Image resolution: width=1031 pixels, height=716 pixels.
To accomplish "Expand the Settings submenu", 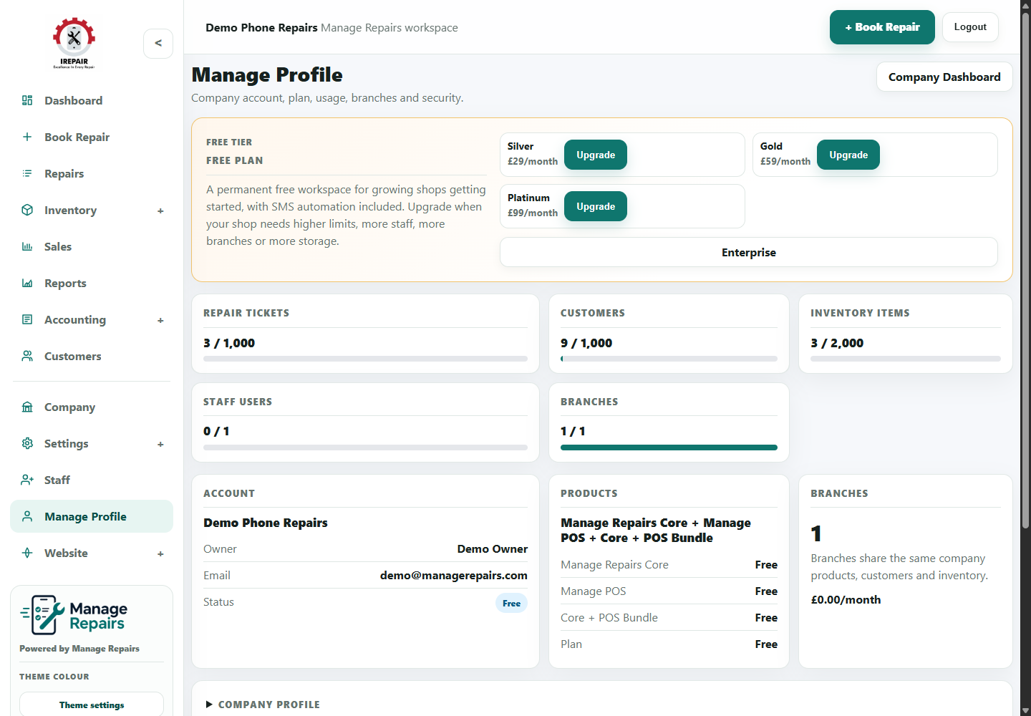I will (160, 444).
